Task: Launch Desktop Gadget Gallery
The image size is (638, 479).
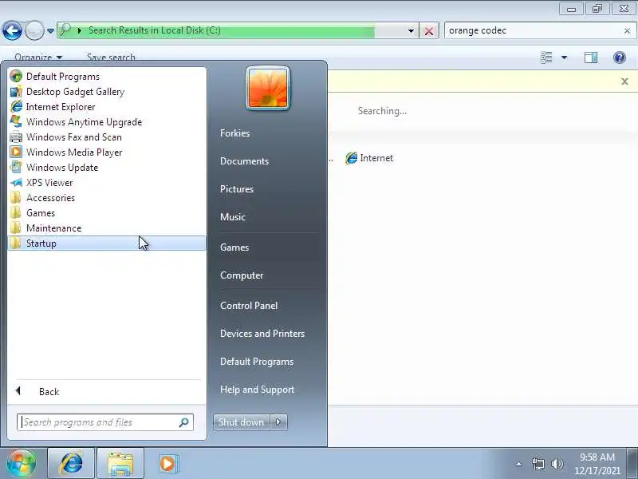Action: pos(107,92)
